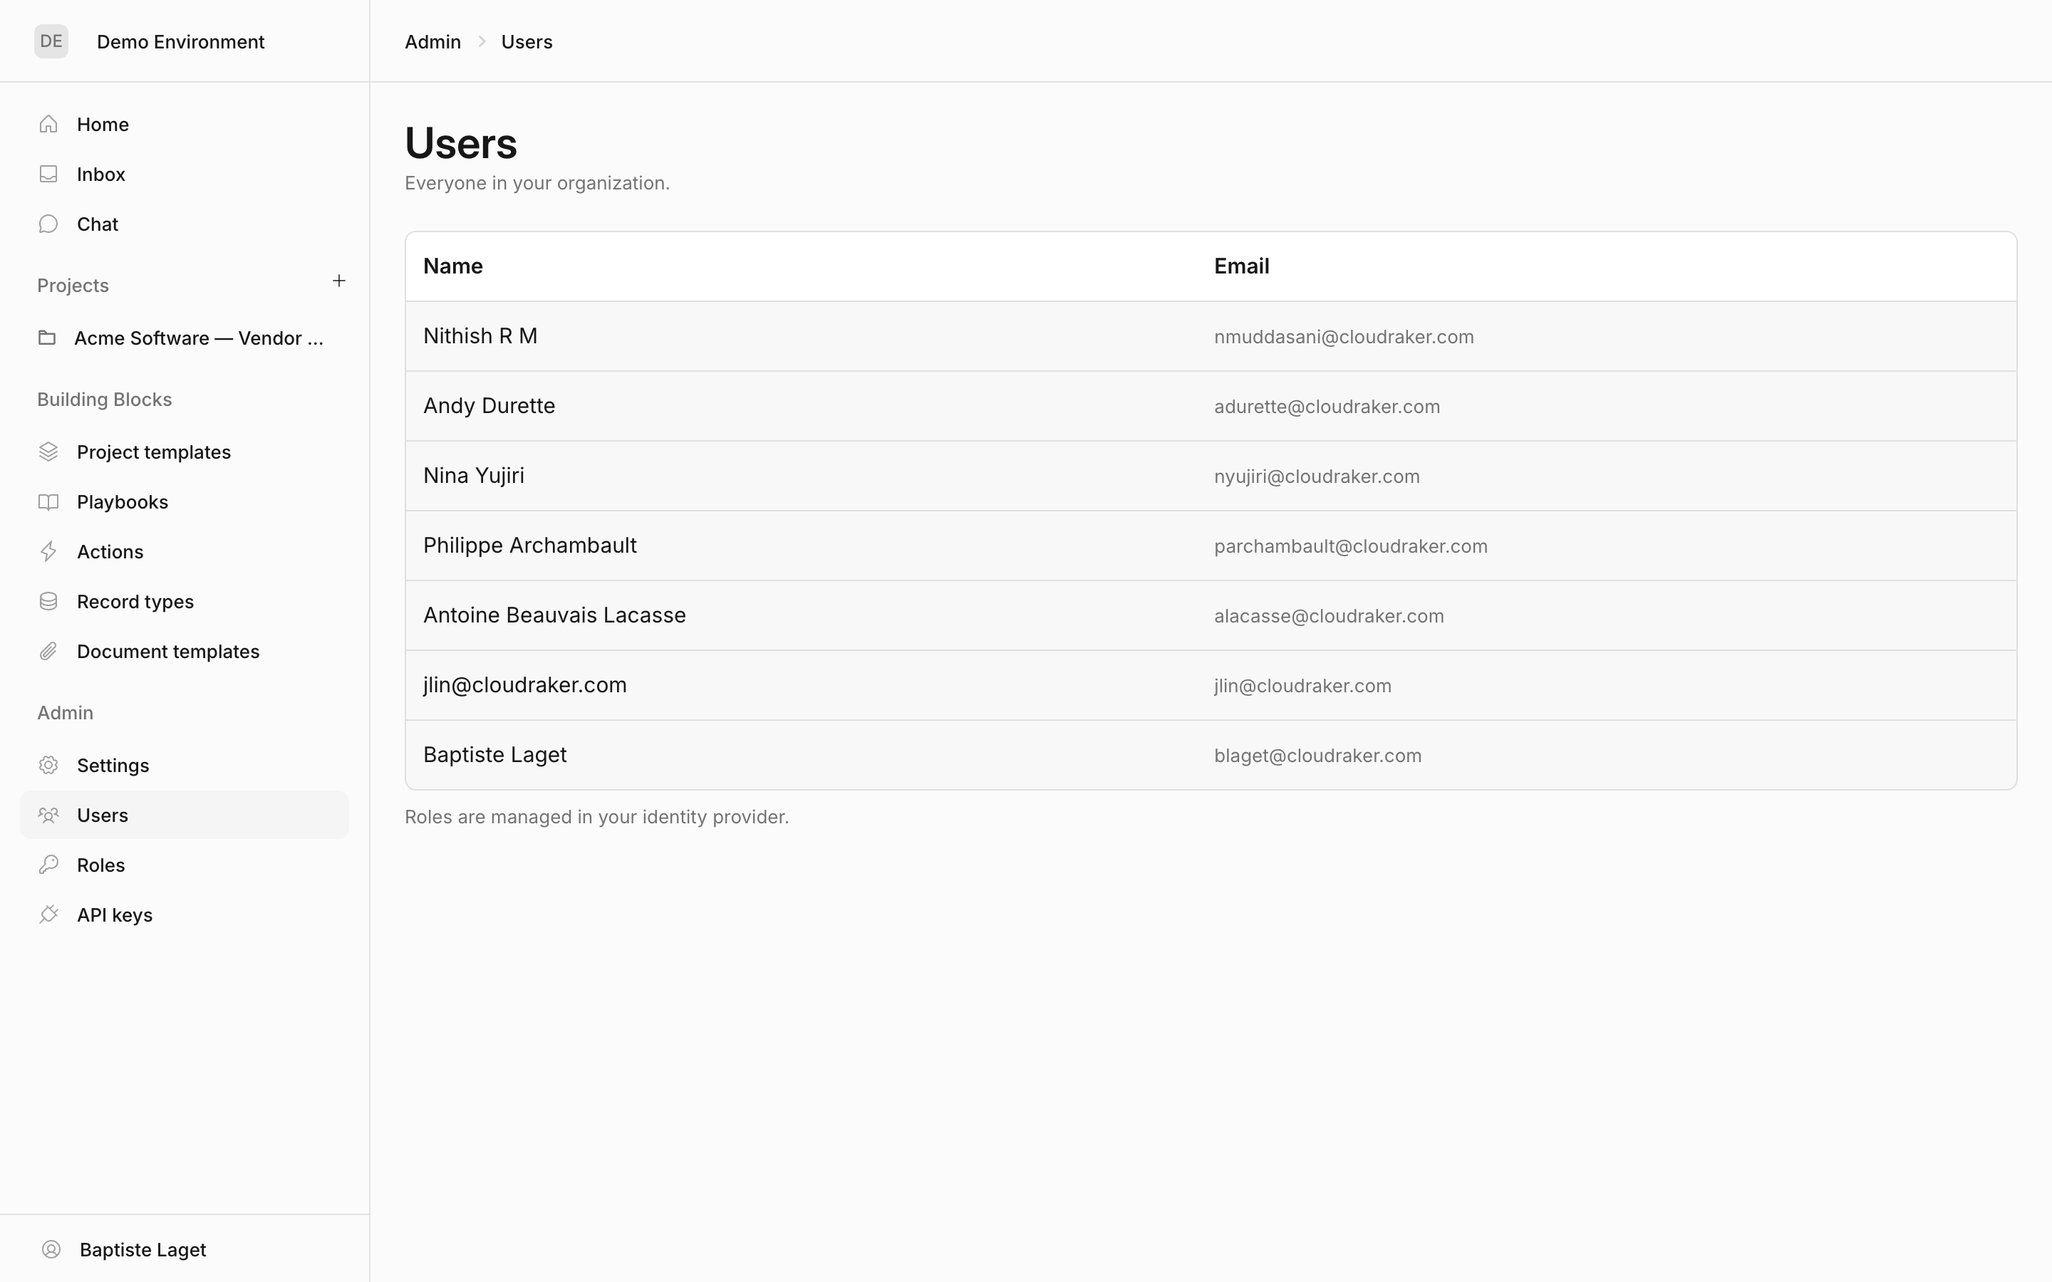
Task: Click the Users page title
Action: click(460, 142)
